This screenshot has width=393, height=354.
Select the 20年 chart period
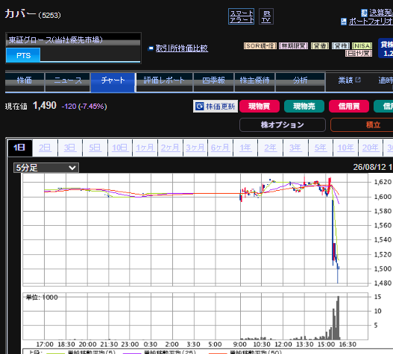(371, 148)
